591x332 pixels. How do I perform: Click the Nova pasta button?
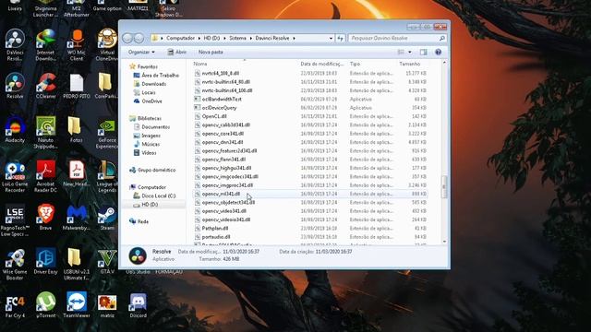pyautogui.click(x=211, y=52)
